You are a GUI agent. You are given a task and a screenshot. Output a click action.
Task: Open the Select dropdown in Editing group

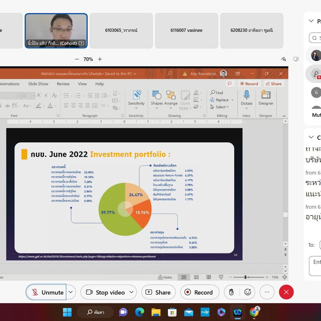[220, 107]
